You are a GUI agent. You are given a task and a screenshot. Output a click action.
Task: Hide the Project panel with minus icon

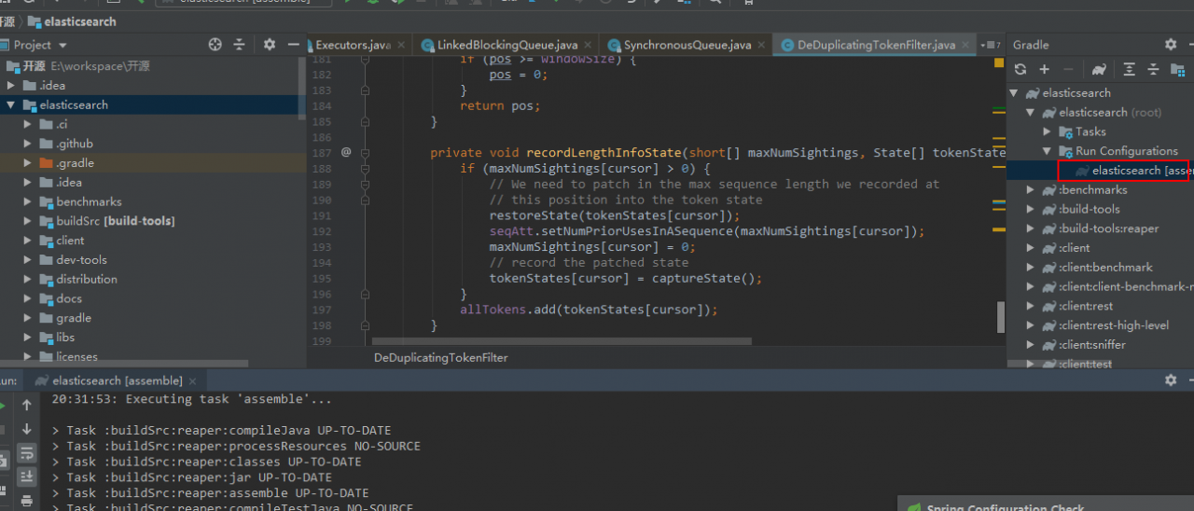pyautogui.click(x=294, y=44)
